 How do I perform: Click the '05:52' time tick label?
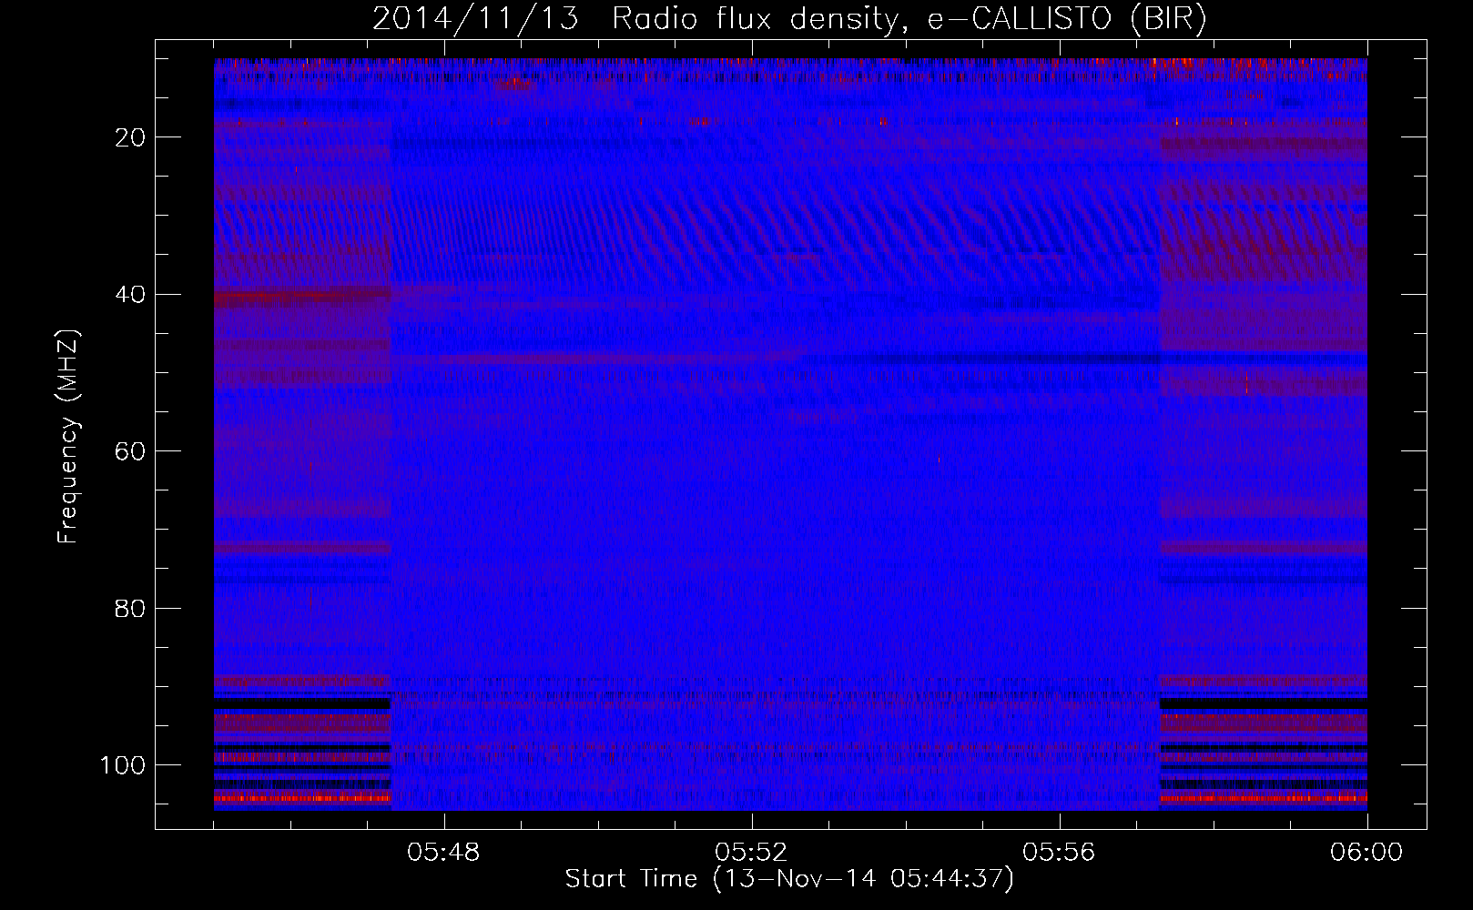(x=751, y=853)
